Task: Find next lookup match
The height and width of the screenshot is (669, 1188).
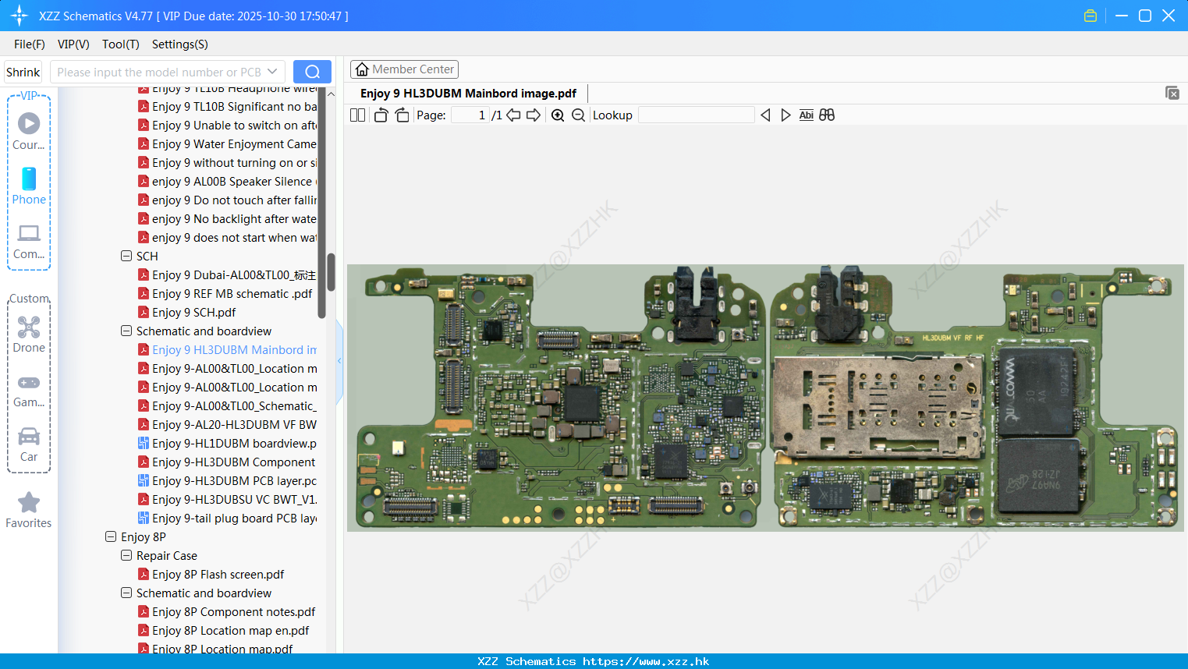Action: (785, 115)
